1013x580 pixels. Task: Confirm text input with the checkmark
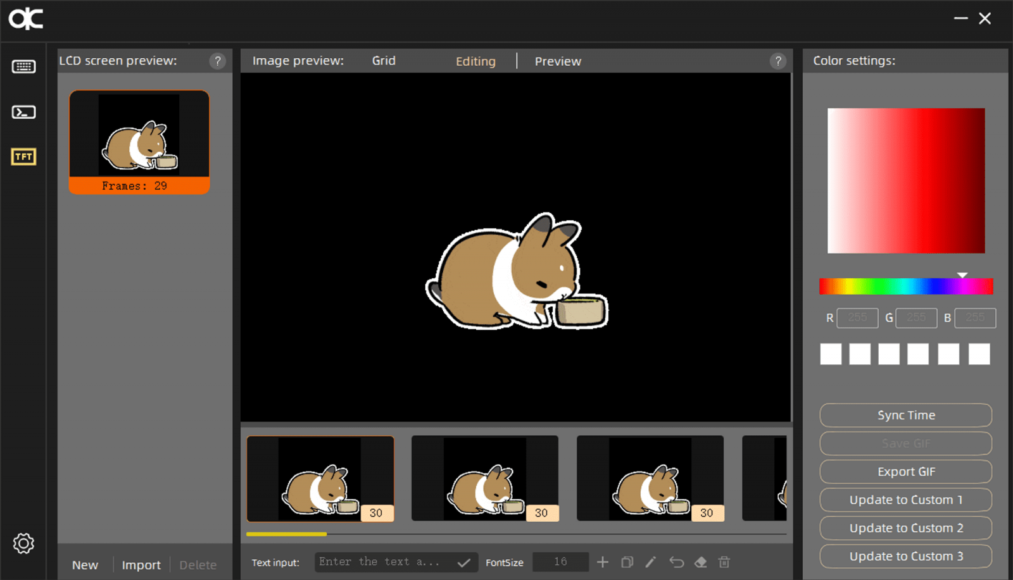point(464,562)
